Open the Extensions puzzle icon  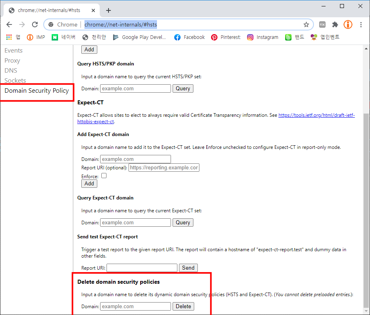(x=335, y=24)
